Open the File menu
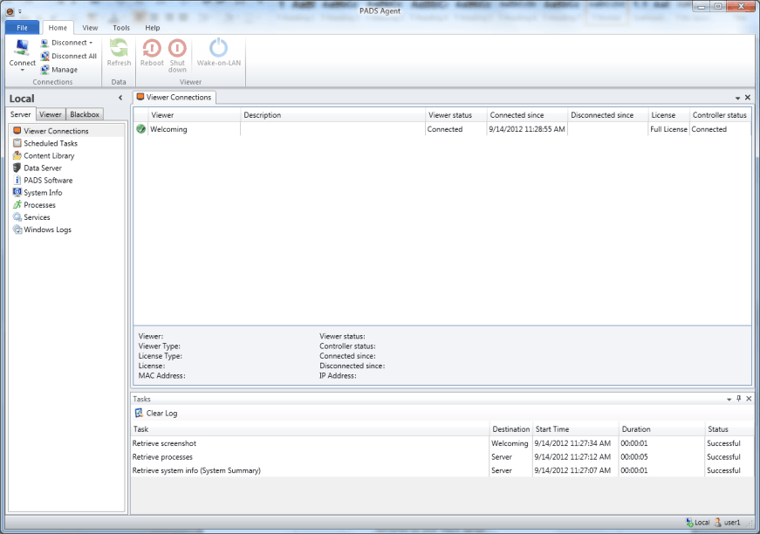The image size is (760, 534). pos(22,28)
